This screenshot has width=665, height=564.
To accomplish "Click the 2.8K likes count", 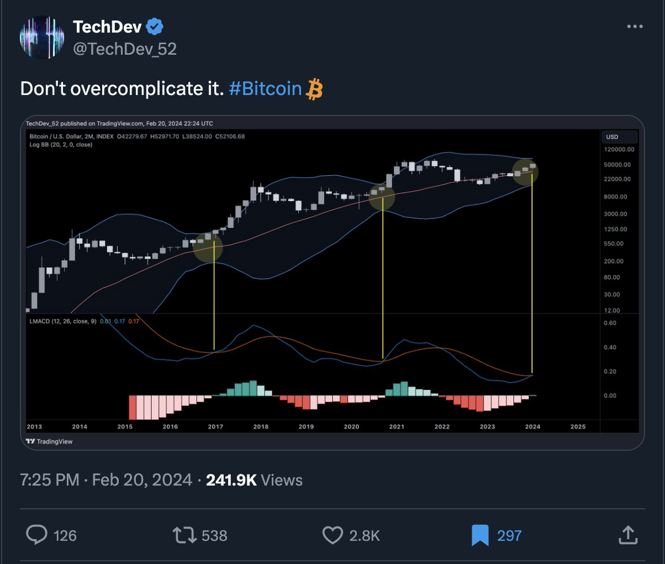I will click(x=365, y=535).
